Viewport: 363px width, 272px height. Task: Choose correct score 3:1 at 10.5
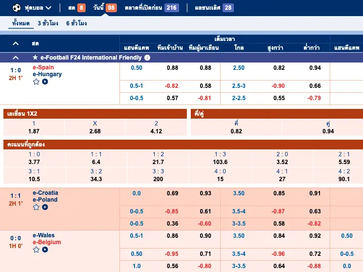click(x=34, y=175)
